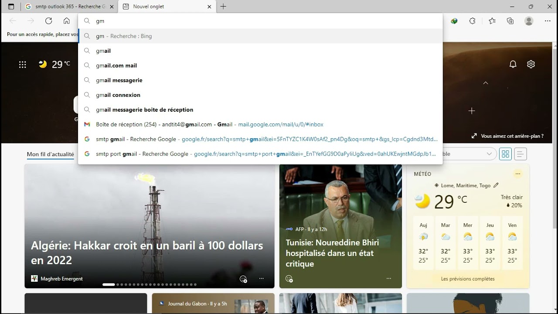Viewport: 558px width, 314px height.
Task: Choose suggestion gm - Recherche : Bing
Action: 260,36
